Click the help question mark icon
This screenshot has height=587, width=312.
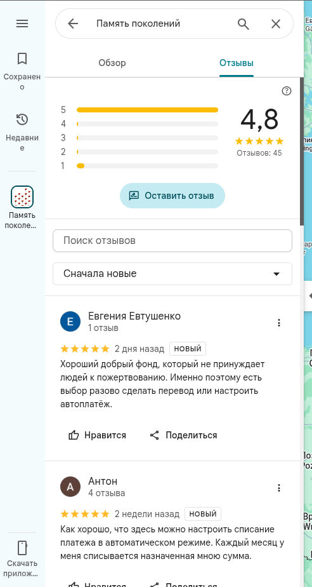tap(287, 91)
